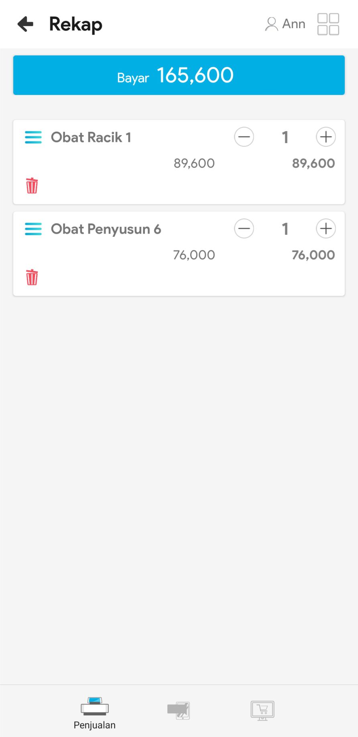Go back using the arrow icon
This screenshot has height=737, width=358.
point(26,24)
